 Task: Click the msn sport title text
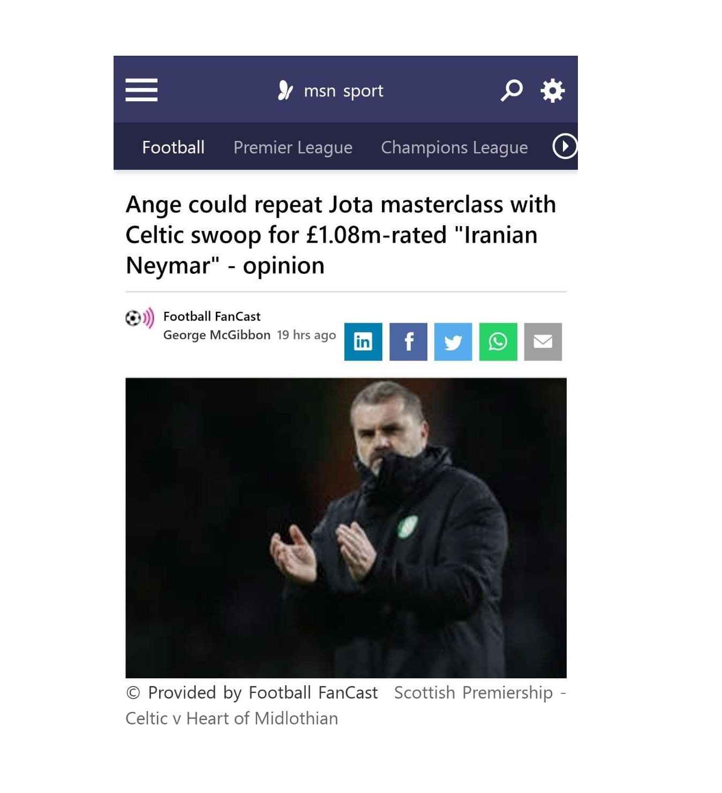pos(343,91)
